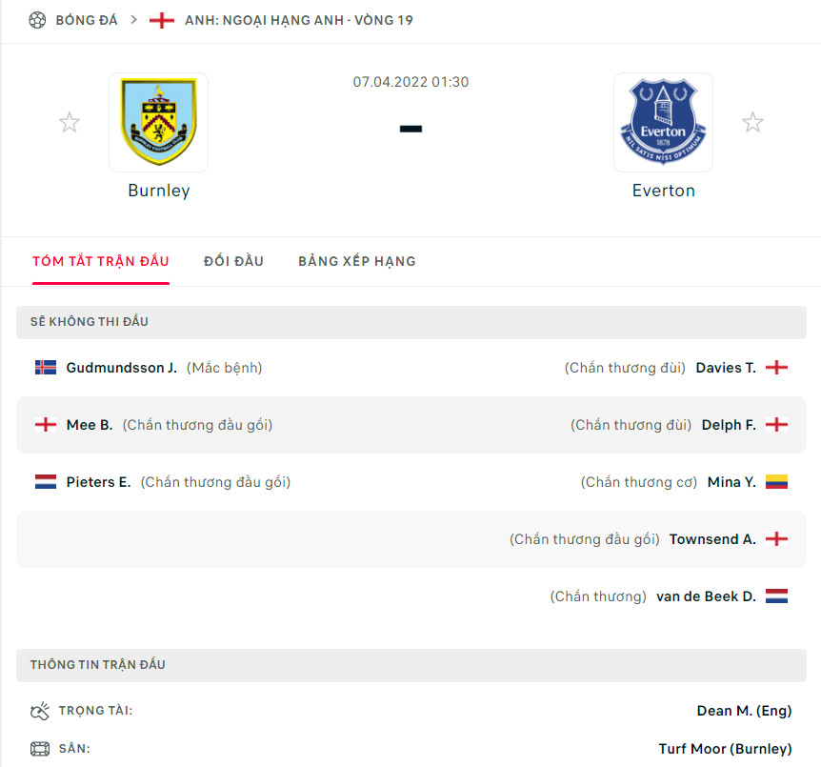The image size is (821, 767).
Task: Open the BẢNG XẾP HẠNG tab
Action: 356,261
